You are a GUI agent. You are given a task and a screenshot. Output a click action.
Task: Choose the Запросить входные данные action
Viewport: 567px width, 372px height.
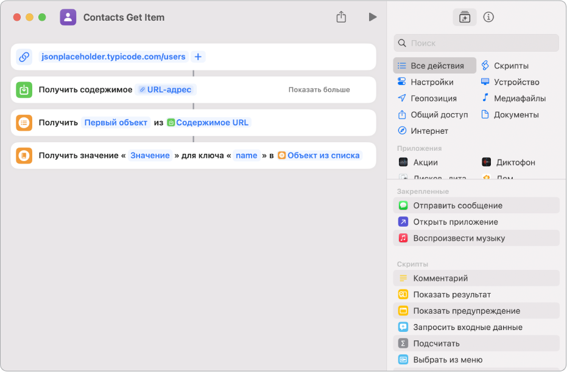click(476, 327)
